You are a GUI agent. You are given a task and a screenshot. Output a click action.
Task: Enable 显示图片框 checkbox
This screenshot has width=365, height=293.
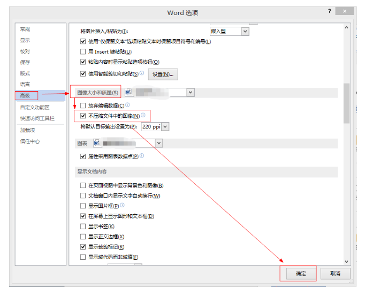pos(83,206)
